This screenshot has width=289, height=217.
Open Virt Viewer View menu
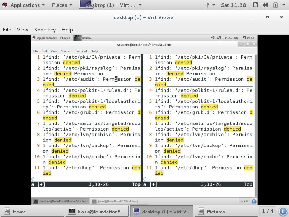point(22,30)
